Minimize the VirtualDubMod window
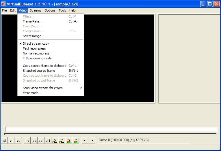This screenshot has width=221, height=151. pos(203,4)
